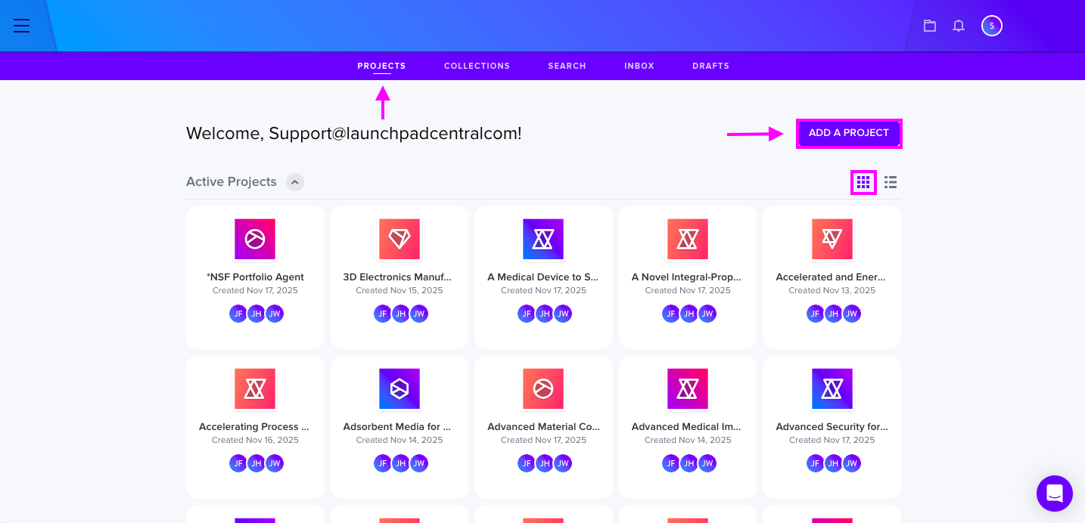Open the Drafts tab

tap(710, 66)
